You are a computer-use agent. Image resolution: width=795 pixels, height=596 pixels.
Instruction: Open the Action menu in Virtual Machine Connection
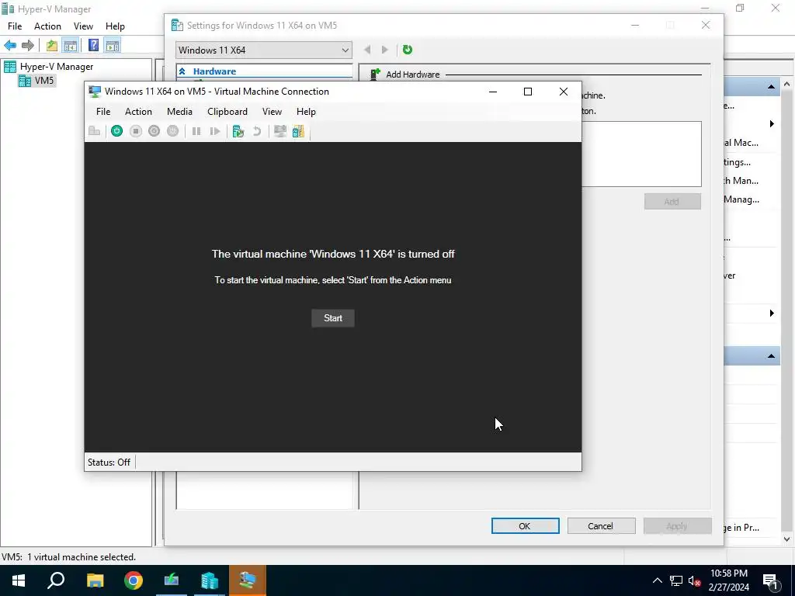138,112
